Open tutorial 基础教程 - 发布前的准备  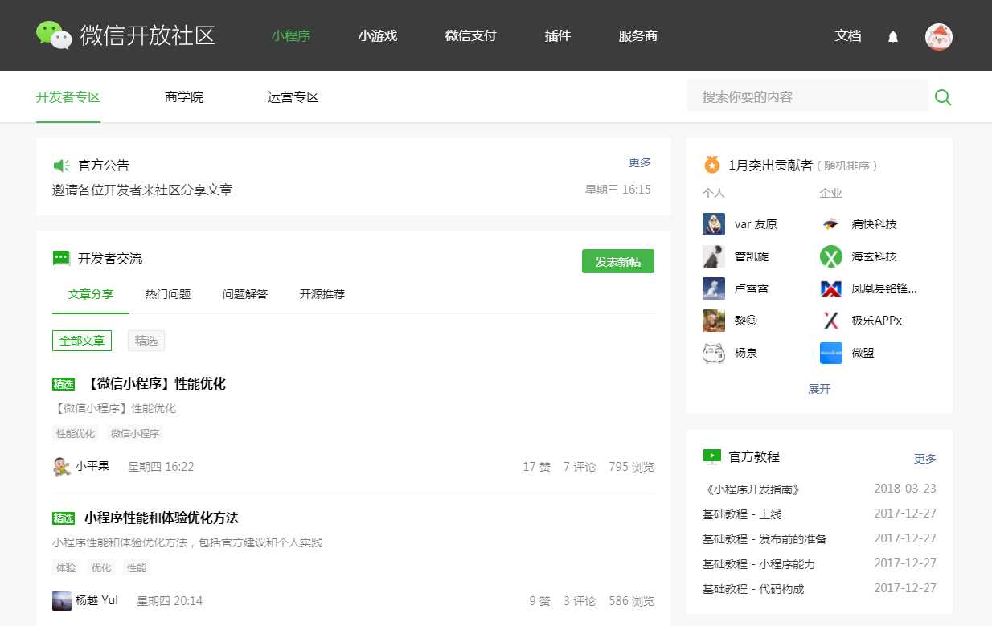click(x=764, y=539)
